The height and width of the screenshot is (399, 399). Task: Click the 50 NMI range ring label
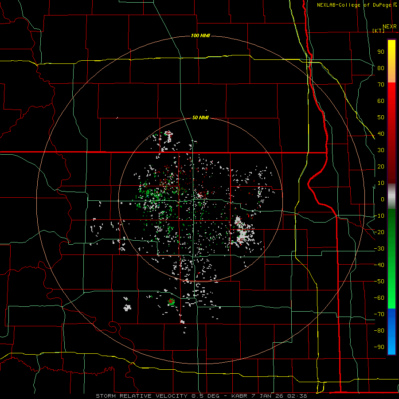pyautogui.click(x=200, y=117)
